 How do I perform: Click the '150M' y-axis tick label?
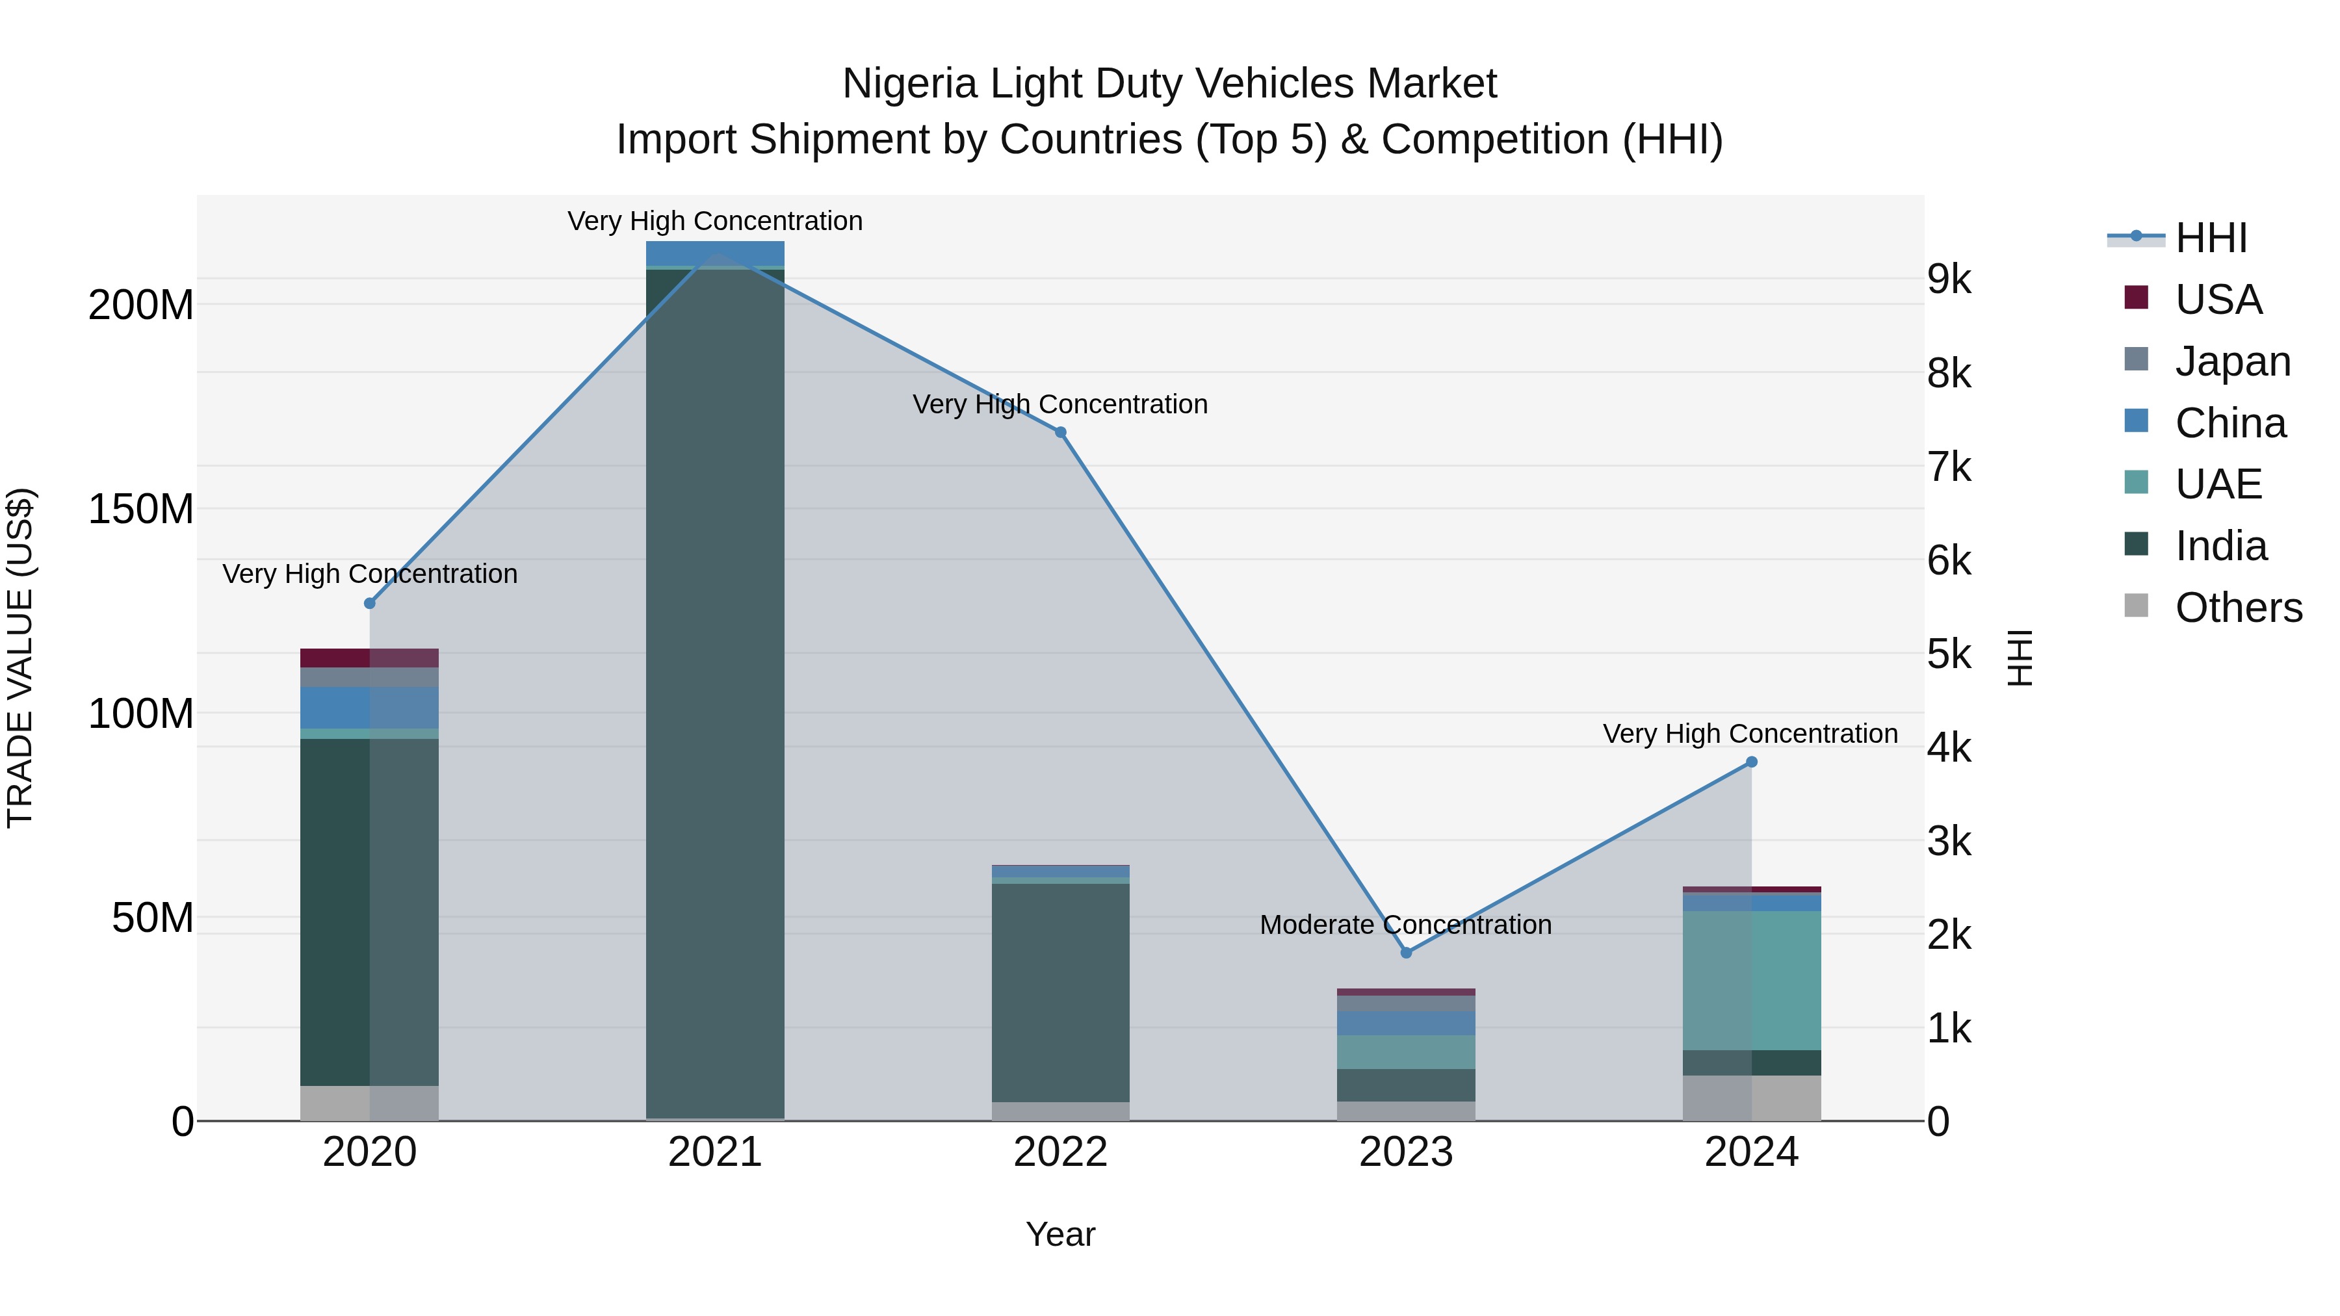pos(141,510)
